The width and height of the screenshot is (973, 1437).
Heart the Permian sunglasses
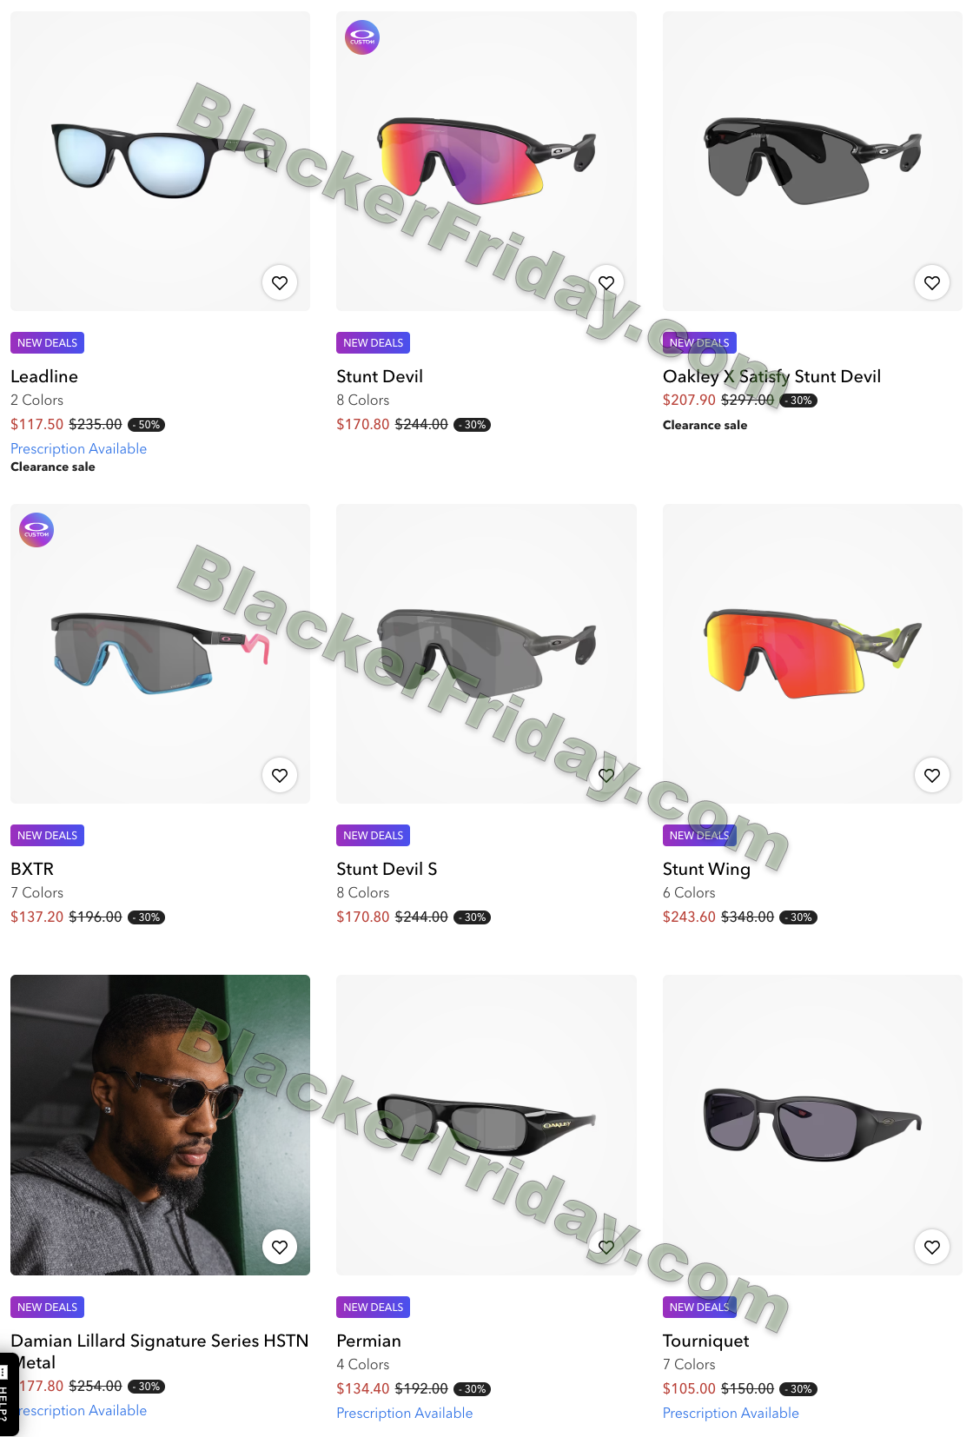(x=606, y=1247)
